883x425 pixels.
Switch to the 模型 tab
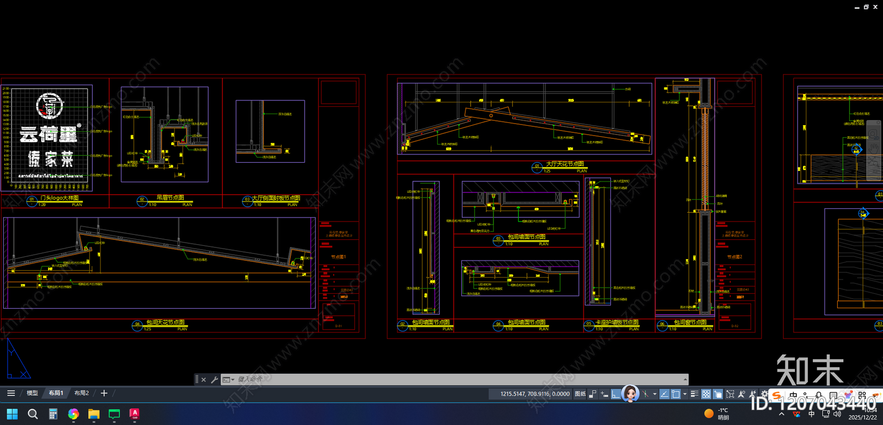click(x=33, y=393)
